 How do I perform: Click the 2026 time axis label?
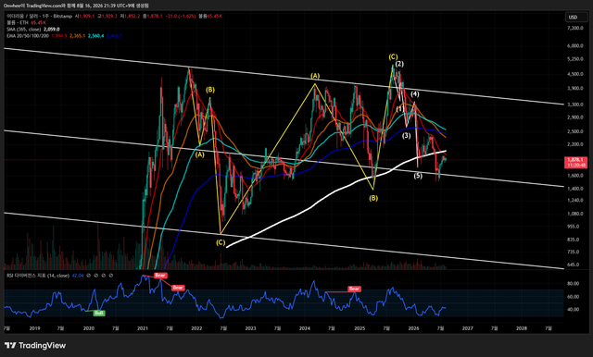(x=414, y=328)
